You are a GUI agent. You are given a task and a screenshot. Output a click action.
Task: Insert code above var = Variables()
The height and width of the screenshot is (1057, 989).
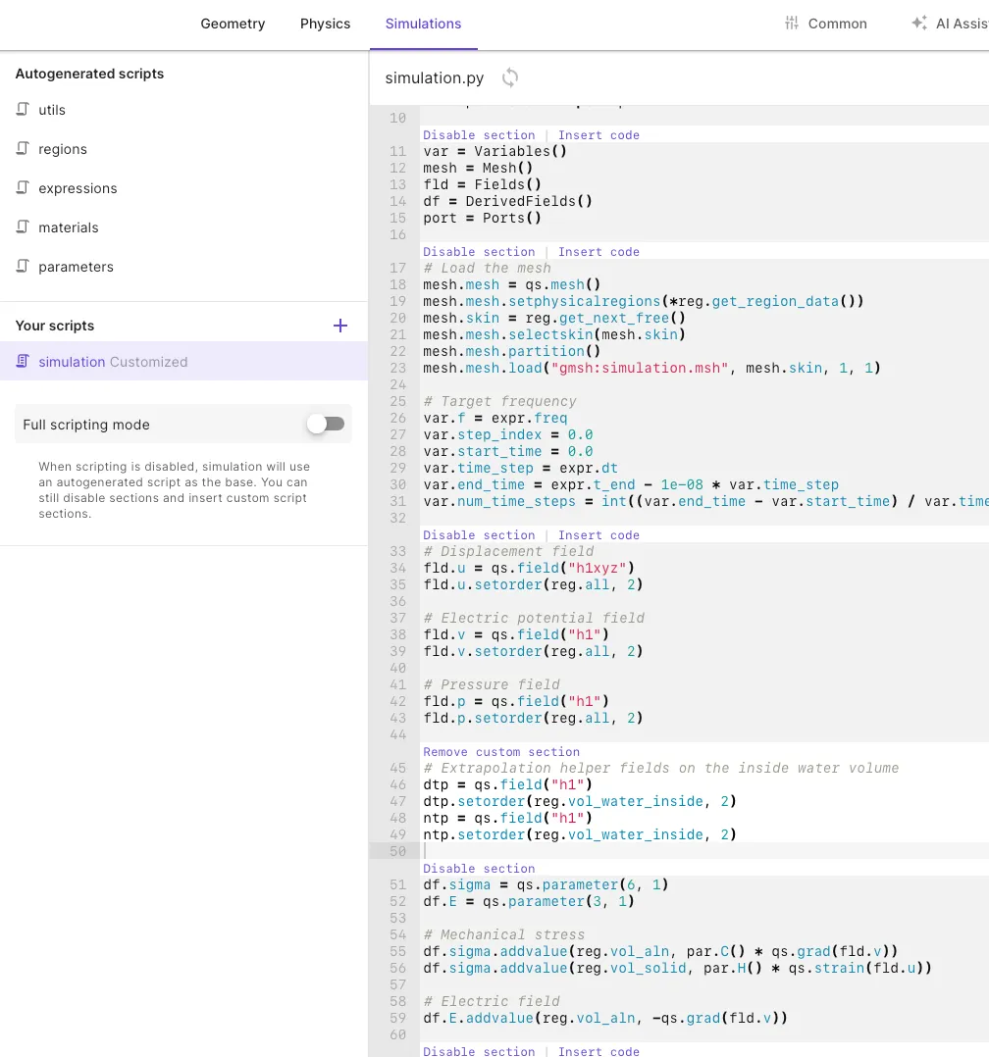tap(599, 135)
